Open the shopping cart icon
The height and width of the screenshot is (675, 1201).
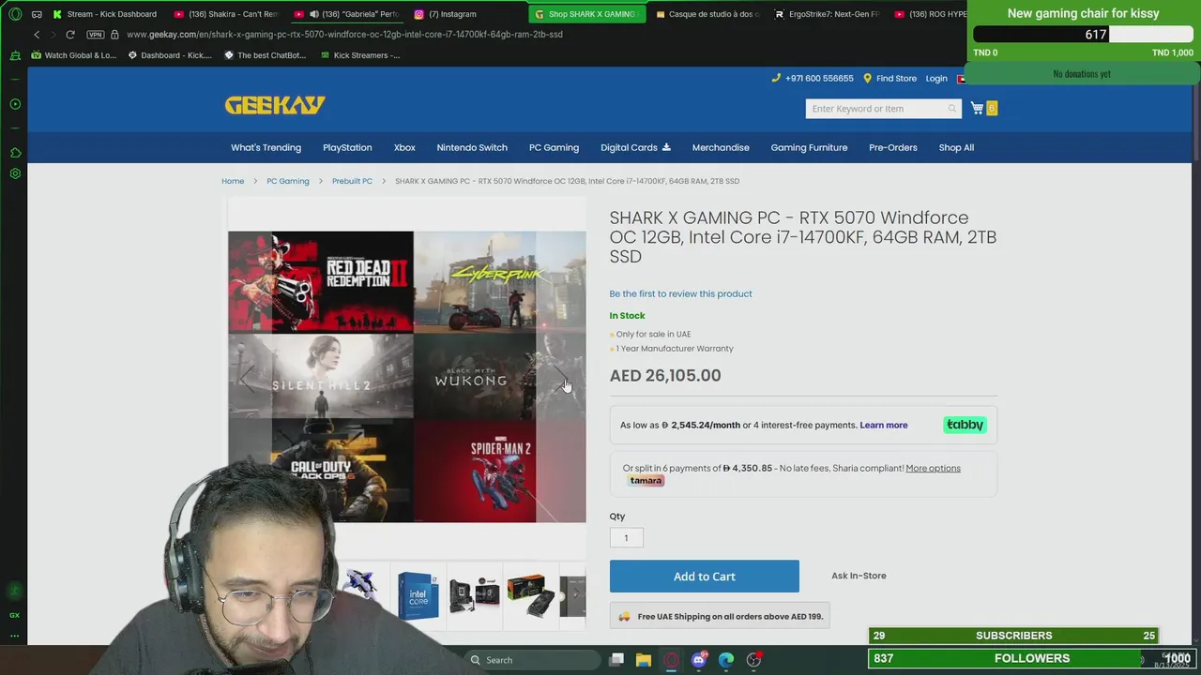978,108
